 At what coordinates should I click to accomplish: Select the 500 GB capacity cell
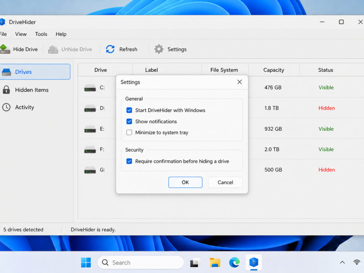click(273, 170)
